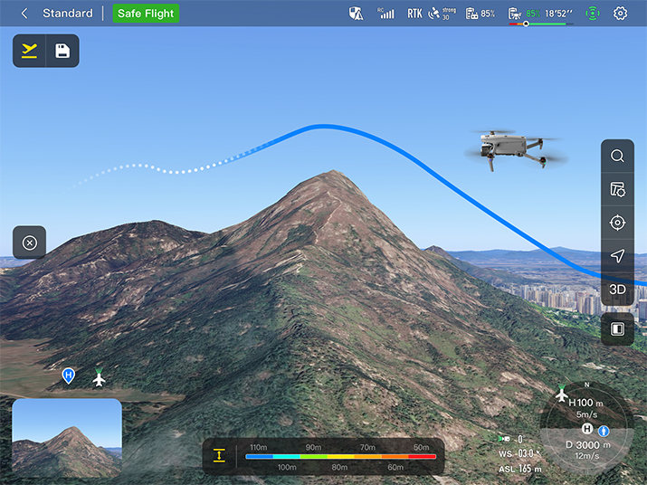
Task: Open map layer settings icon
Action: [617, 189]
